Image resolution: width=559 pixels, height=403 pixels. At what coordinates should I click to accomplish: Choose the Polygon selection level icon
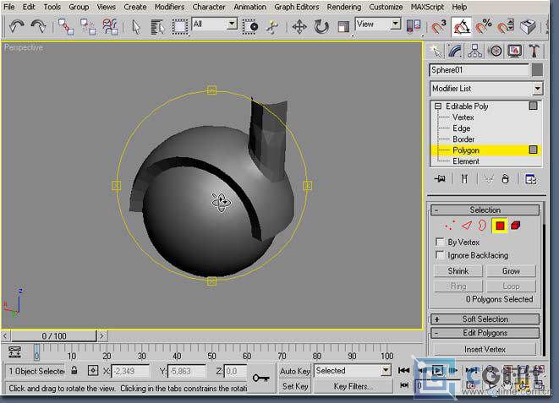(500, 226)
